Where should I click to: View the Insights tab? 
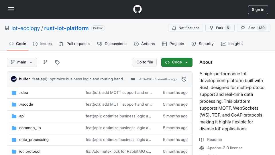232,44
